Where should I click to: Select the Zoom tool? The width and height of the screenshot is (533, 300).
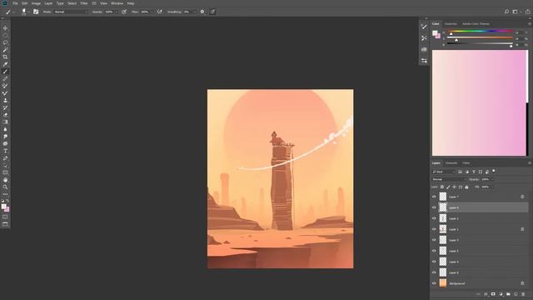[x=5, y=187]
